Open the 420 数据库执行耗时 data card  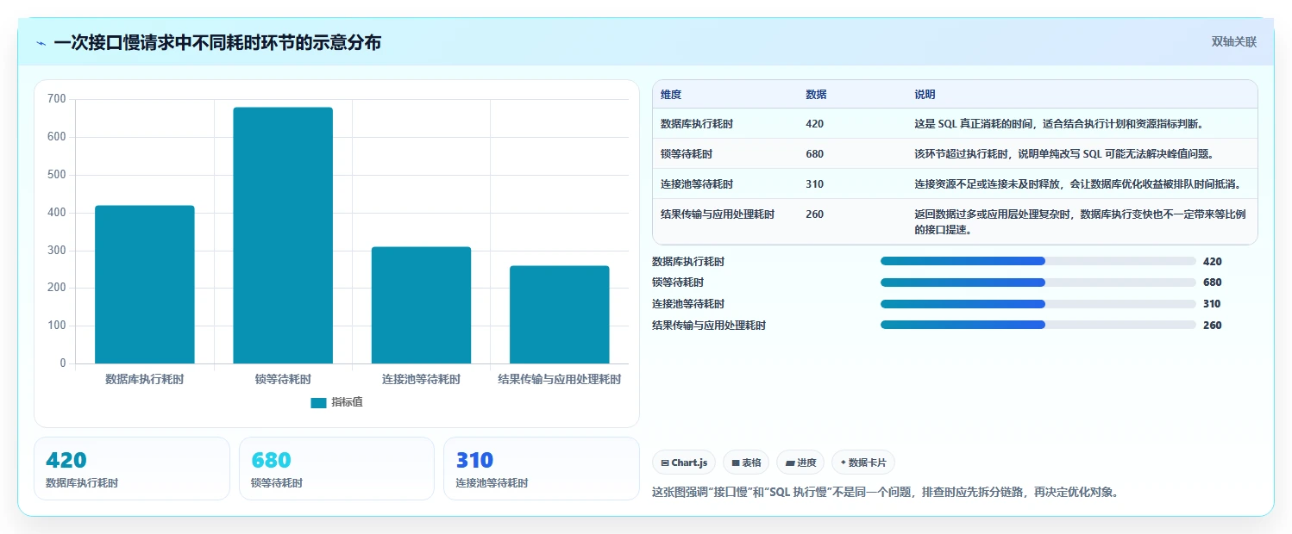132,469
